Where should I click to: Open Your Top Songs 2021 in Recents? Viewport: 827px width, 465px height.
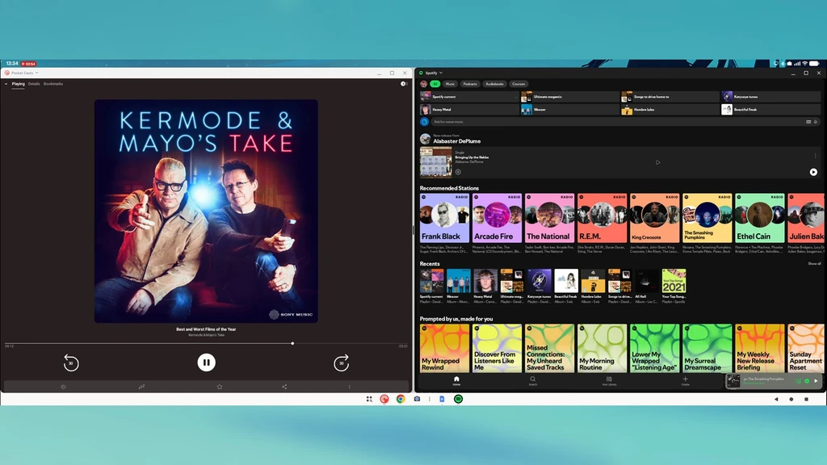tap(674, 286)
